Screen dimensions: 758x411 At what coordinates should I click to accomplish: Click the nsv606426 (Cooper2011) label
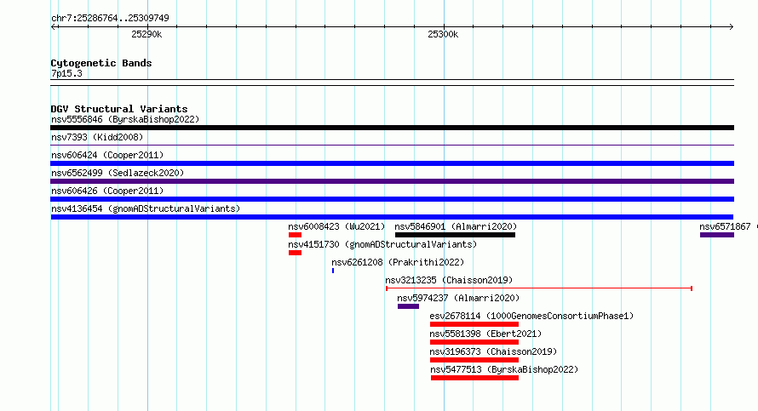pyautogui.click(x=107, y=191)
